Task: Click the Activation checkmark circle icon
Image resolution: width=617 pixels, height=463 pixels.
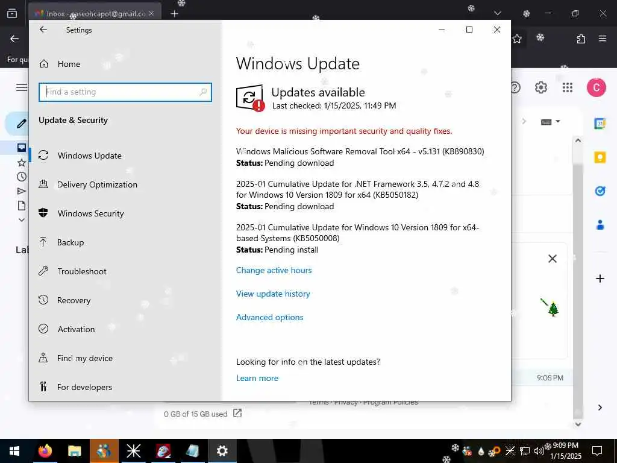Action: [x=43, y=329]
